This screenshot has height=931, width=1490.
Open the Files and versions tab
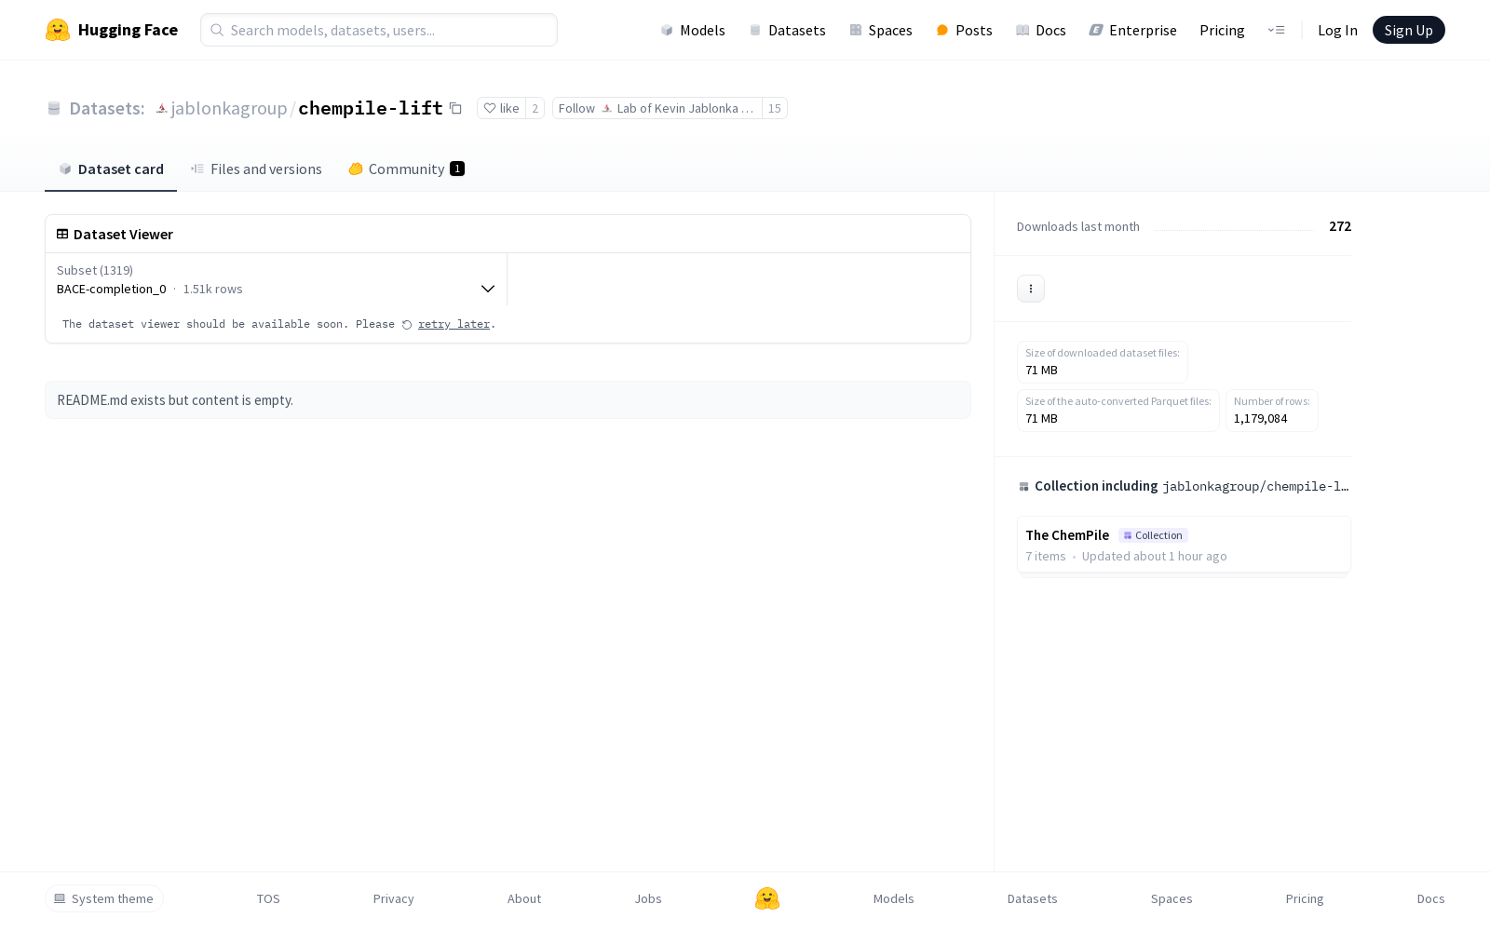coord(256,169)
